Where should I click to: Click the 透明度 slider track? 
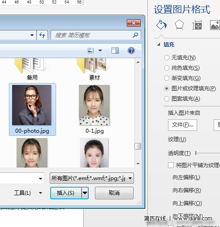coord(207,153)
